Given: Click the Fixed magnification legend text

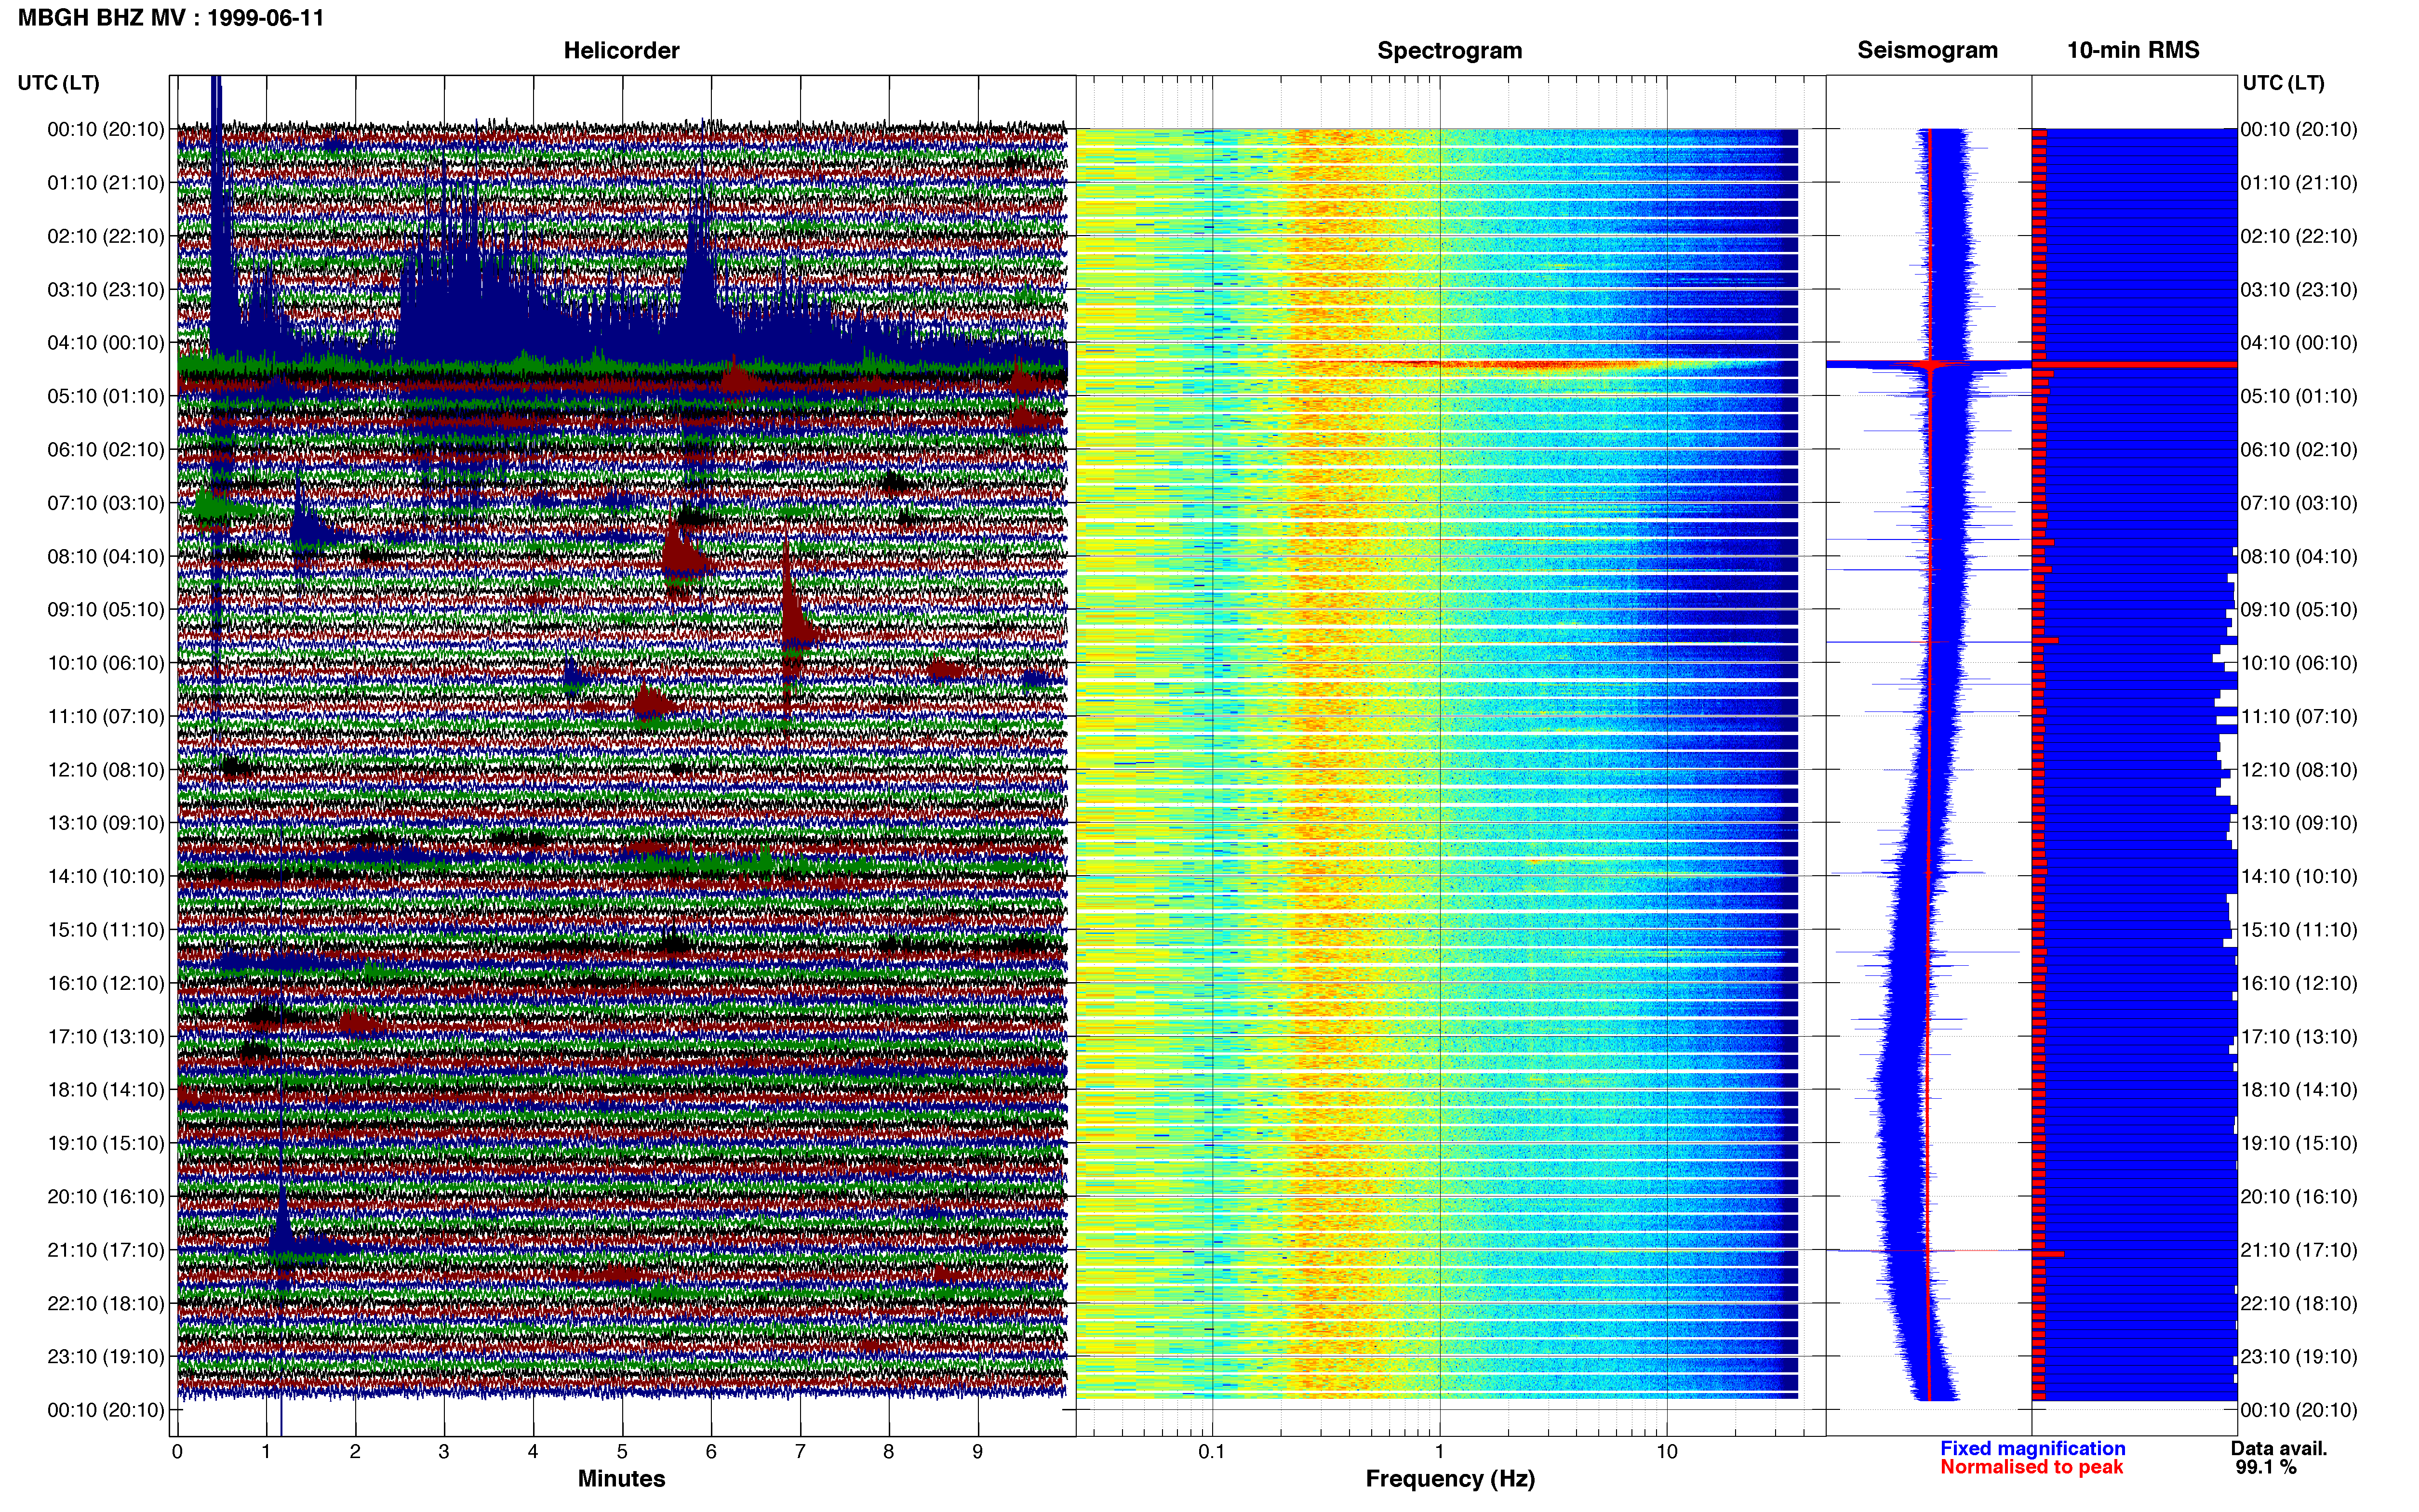Looking at the screenshot, I should [2033, 1448].
